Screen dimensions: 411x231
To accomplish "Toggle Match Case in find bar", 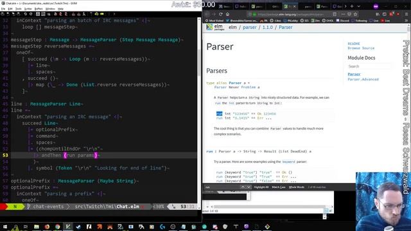I will click(x=278, y=187).
